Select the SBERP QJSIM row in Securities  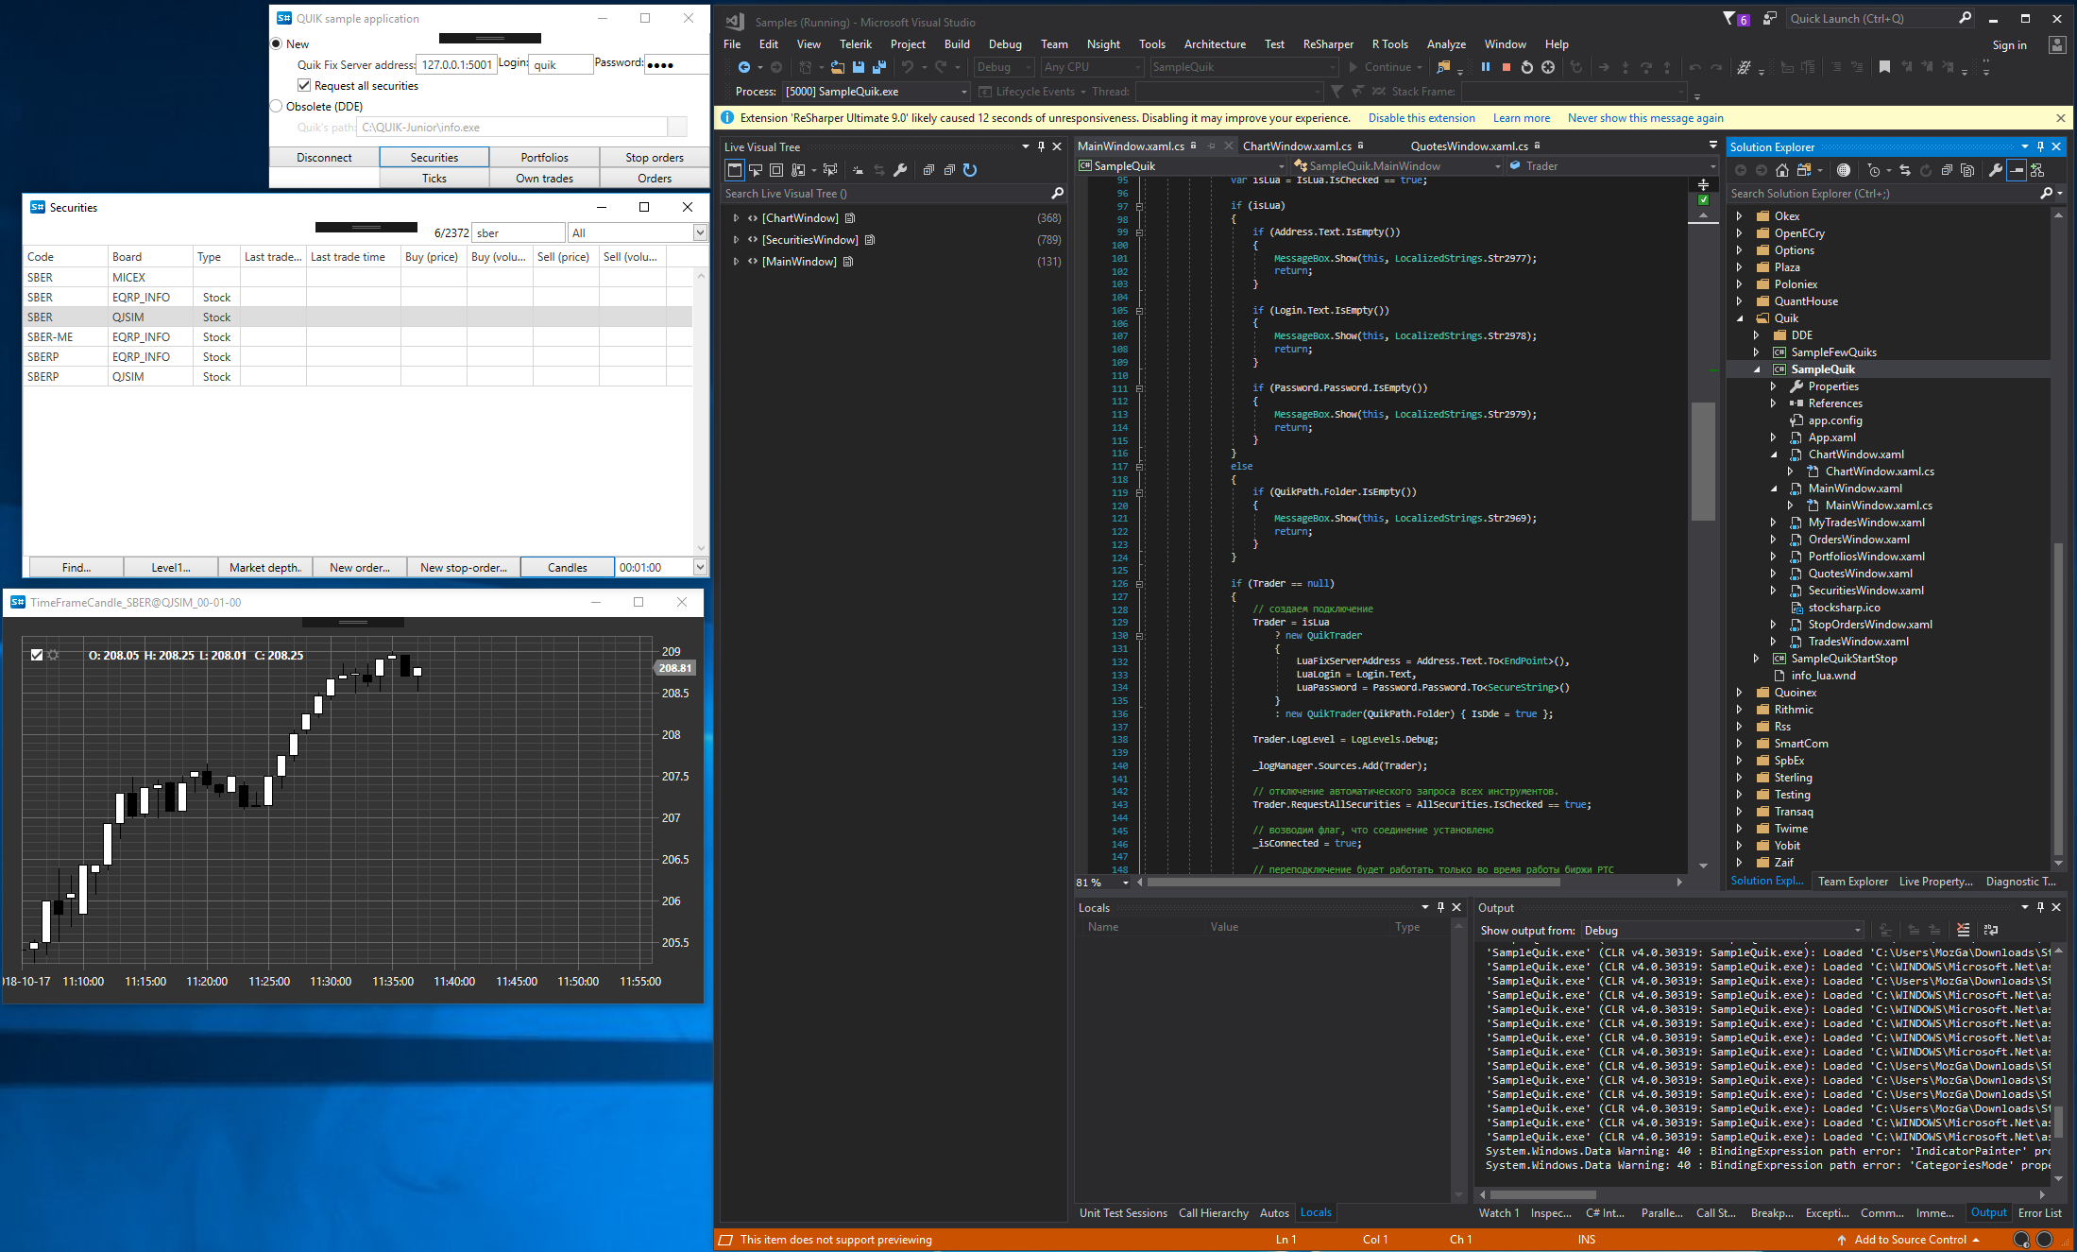coord(358,376)
